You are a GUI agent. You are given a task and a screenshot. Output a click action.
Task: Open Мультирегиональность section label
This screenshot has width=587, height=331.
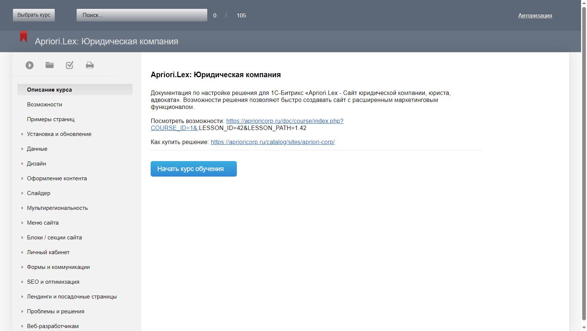click(57, 208)
